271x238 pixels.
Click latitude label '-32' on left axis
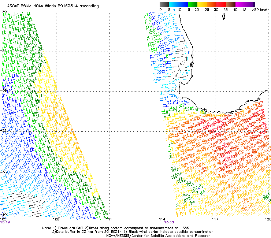point(3,51)
